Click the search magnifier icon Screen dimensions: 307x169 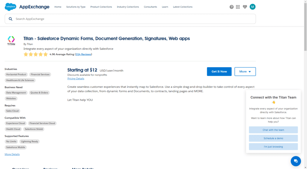[x=10, y=19]
